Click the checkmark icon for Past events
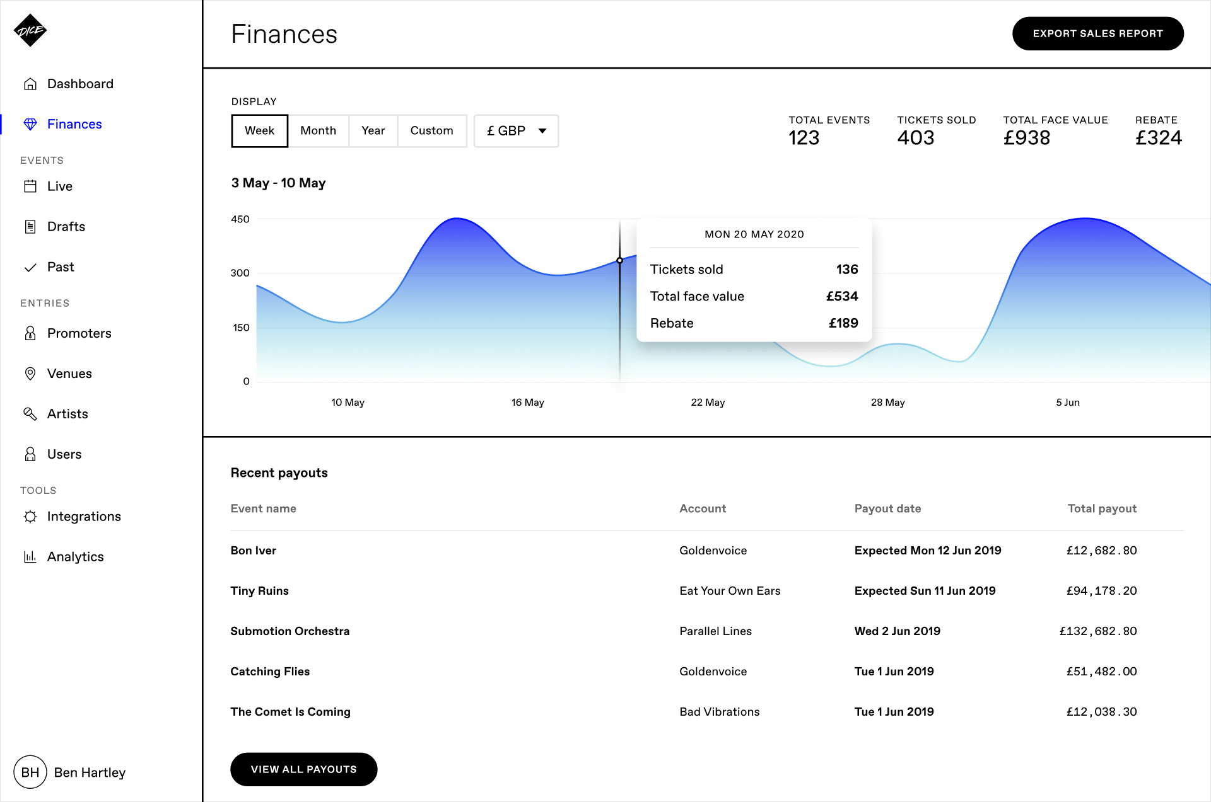This screenshot has width=1211, height=802. point(30,267)
